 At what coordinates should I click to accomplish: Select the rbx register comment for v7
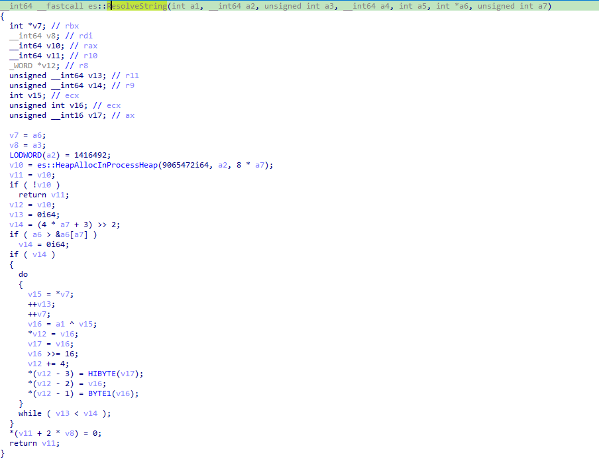[x=72, y=26]
